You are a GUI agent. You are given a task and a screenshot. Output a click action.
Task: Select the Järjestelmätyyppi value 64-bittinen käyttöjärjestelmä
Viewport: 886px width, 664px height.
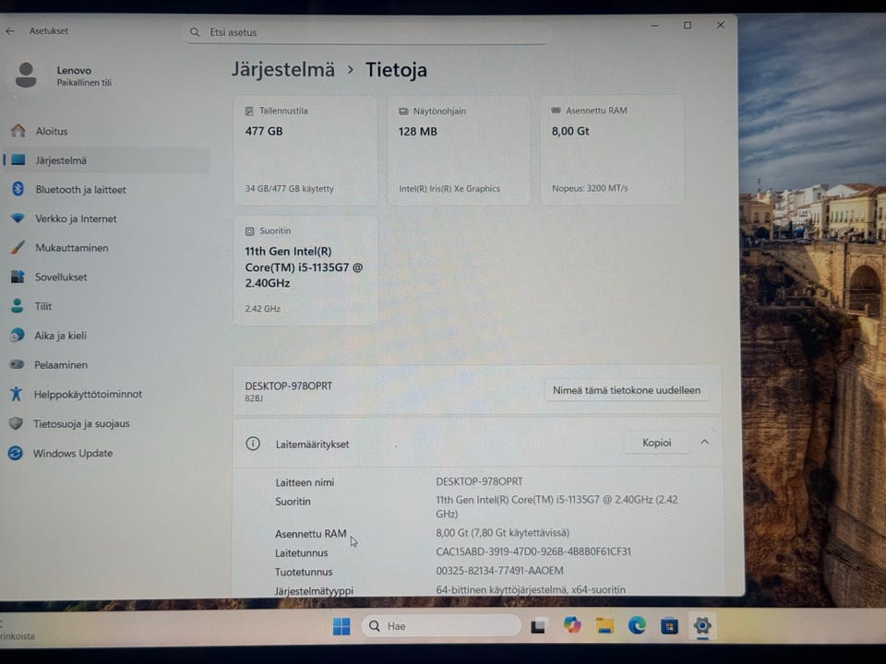click(x=531, y=589)
